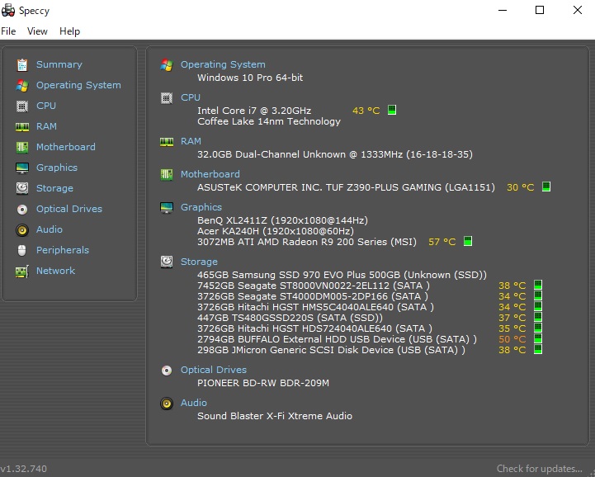
Task: Open Graphics section from sidebar
Action: [x=57, y=168]
